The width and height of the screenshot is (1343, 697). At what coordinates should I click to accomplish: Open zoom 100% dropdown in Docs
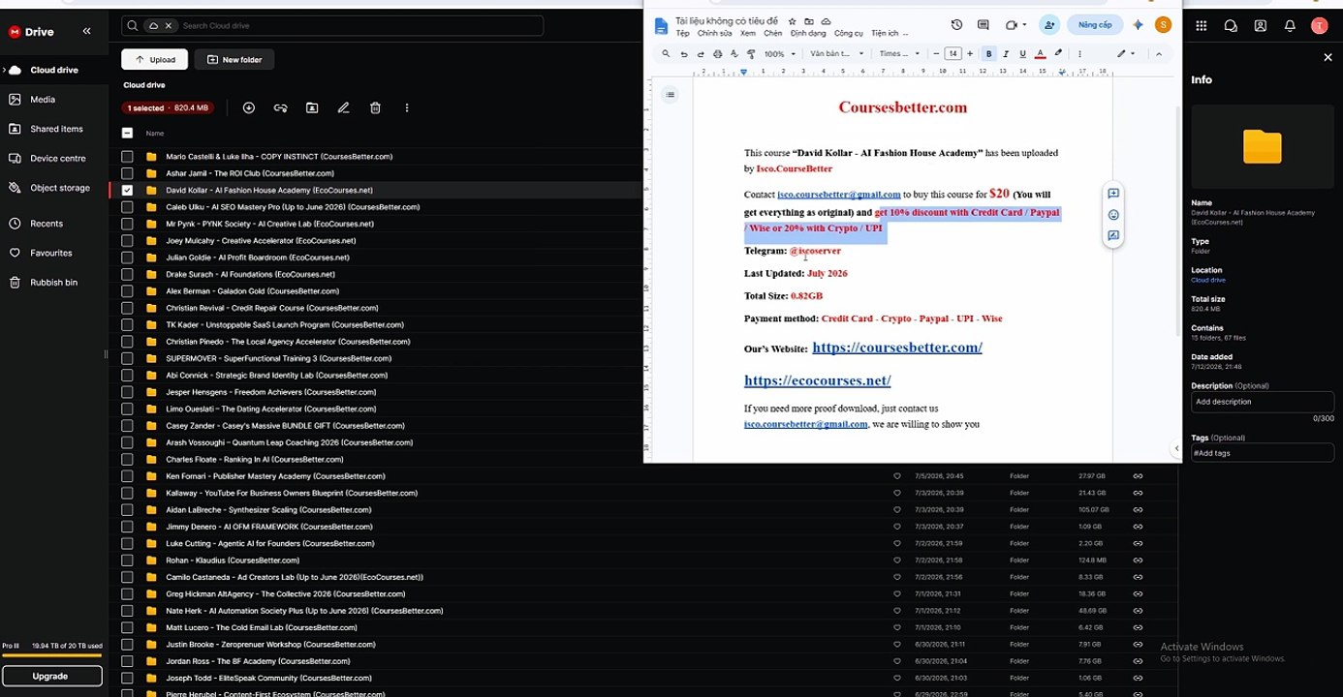780,54
